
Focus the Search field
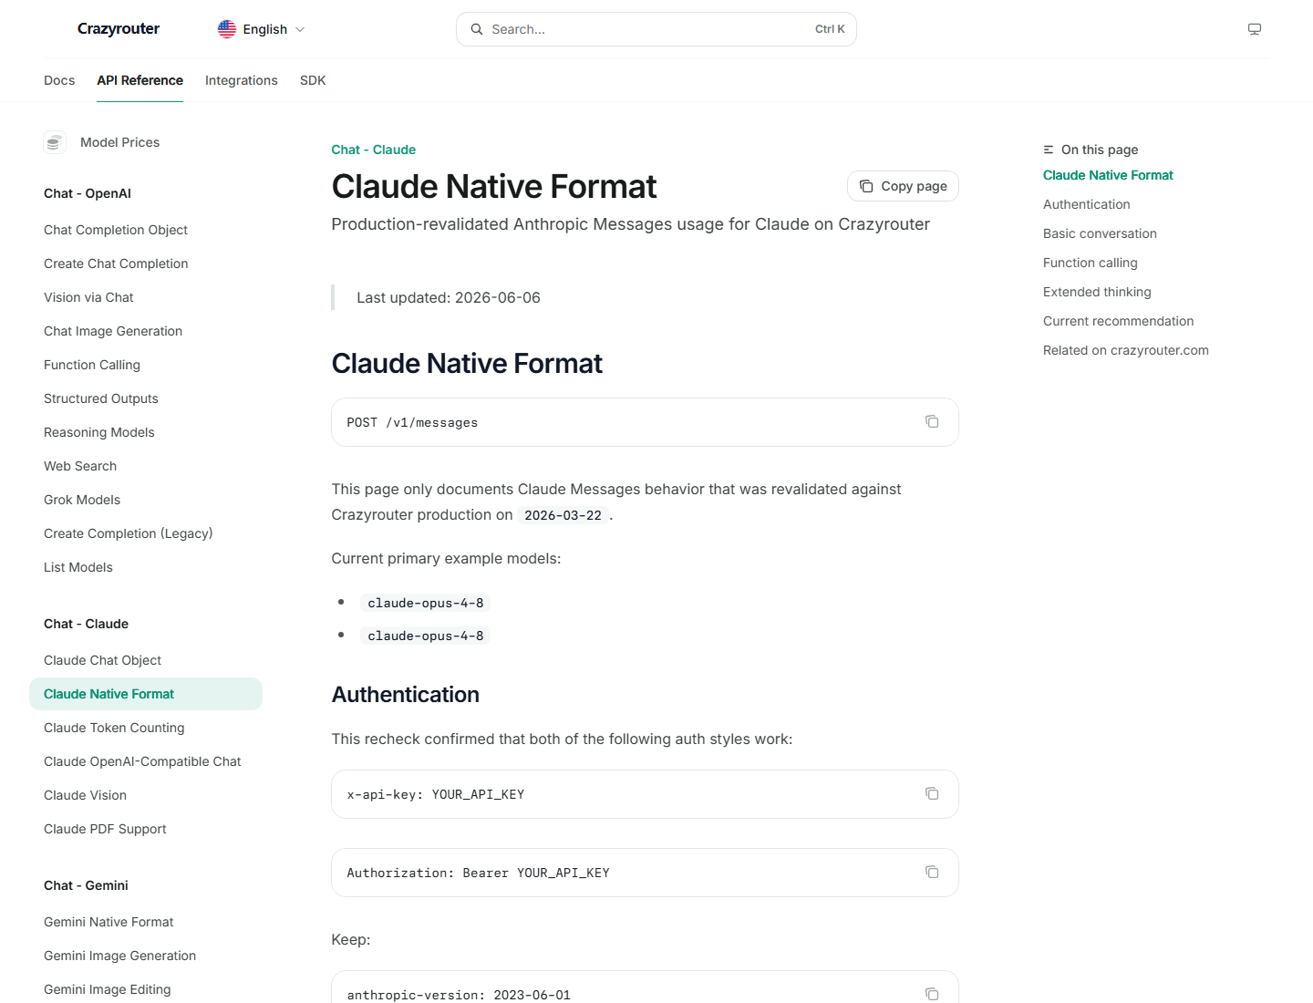coord(656,29)
